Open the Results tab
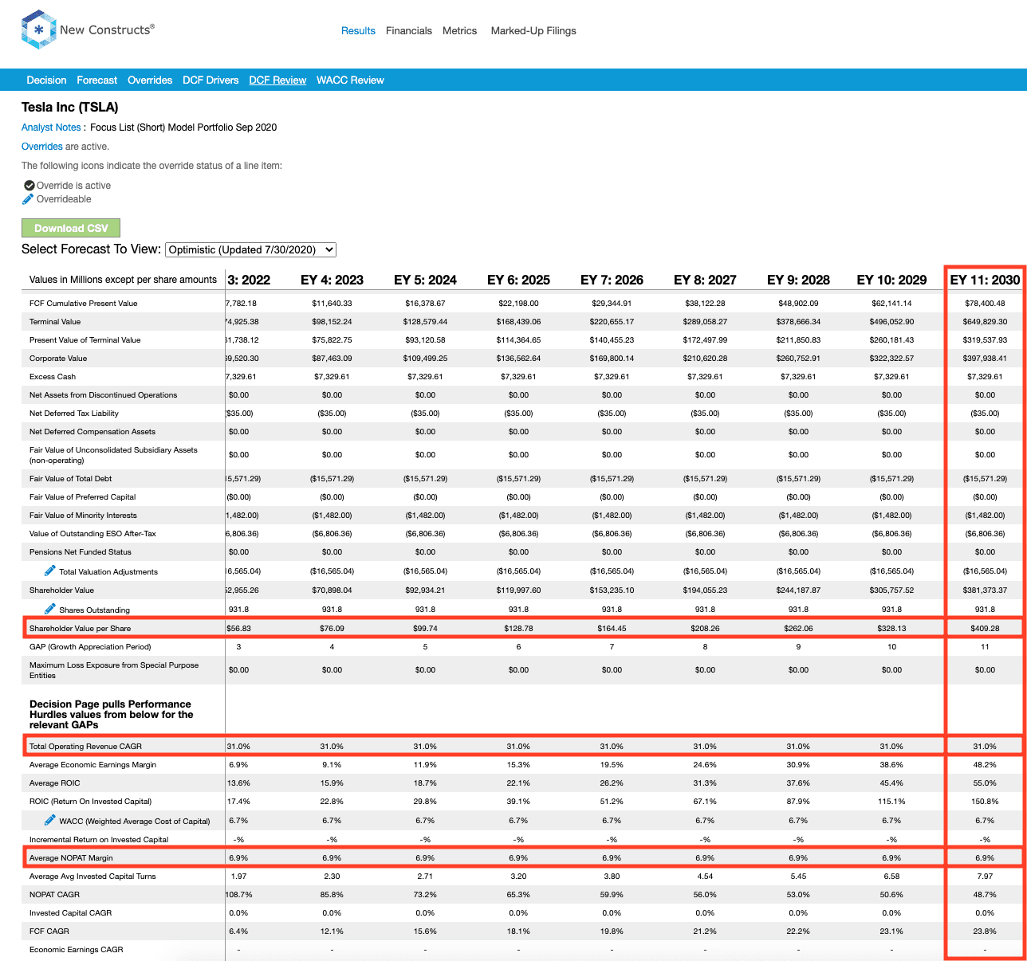Screen dimensions: 1027x961 pyautogui.click(x=358, y=30)
